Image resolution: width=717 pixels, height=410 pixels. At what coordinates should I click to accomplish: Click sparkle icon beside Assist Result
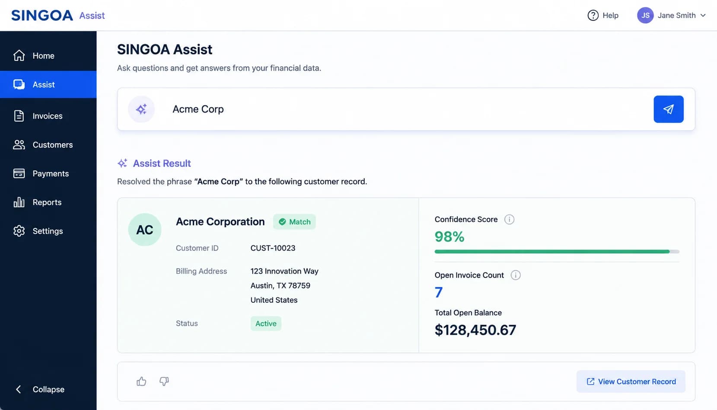click(122, 163)
